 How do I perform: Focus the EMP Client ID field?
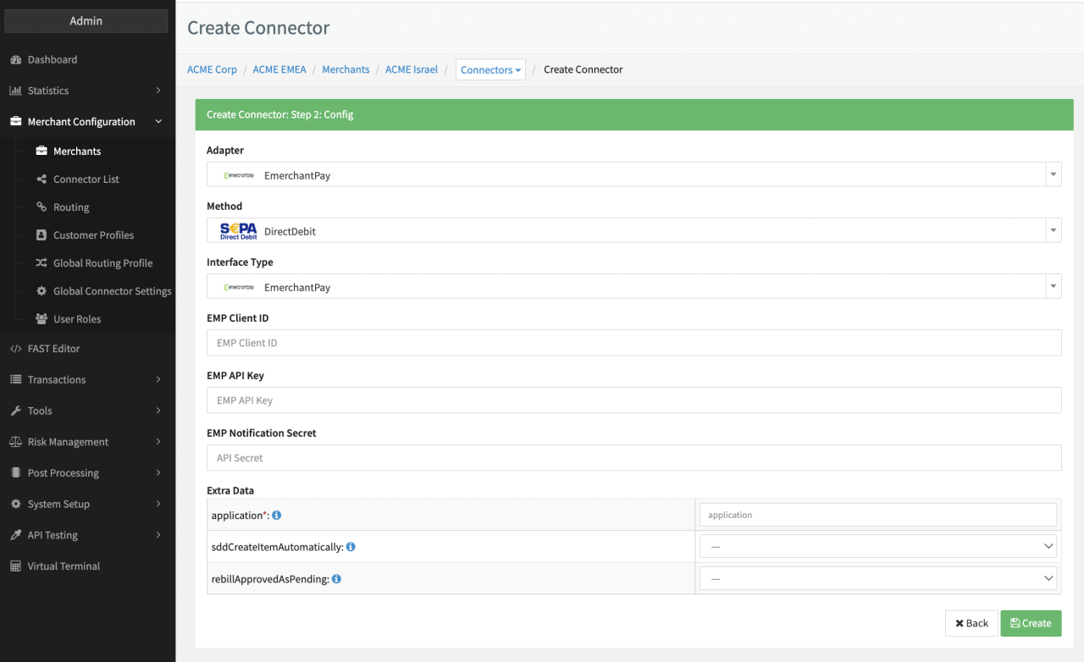pos(633,343)
